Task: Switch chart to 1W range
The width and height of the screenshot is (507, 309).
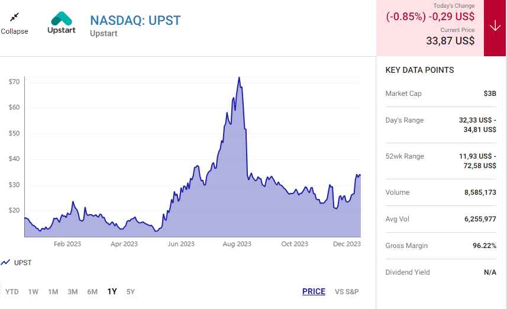Action: (x=33, y=291)
